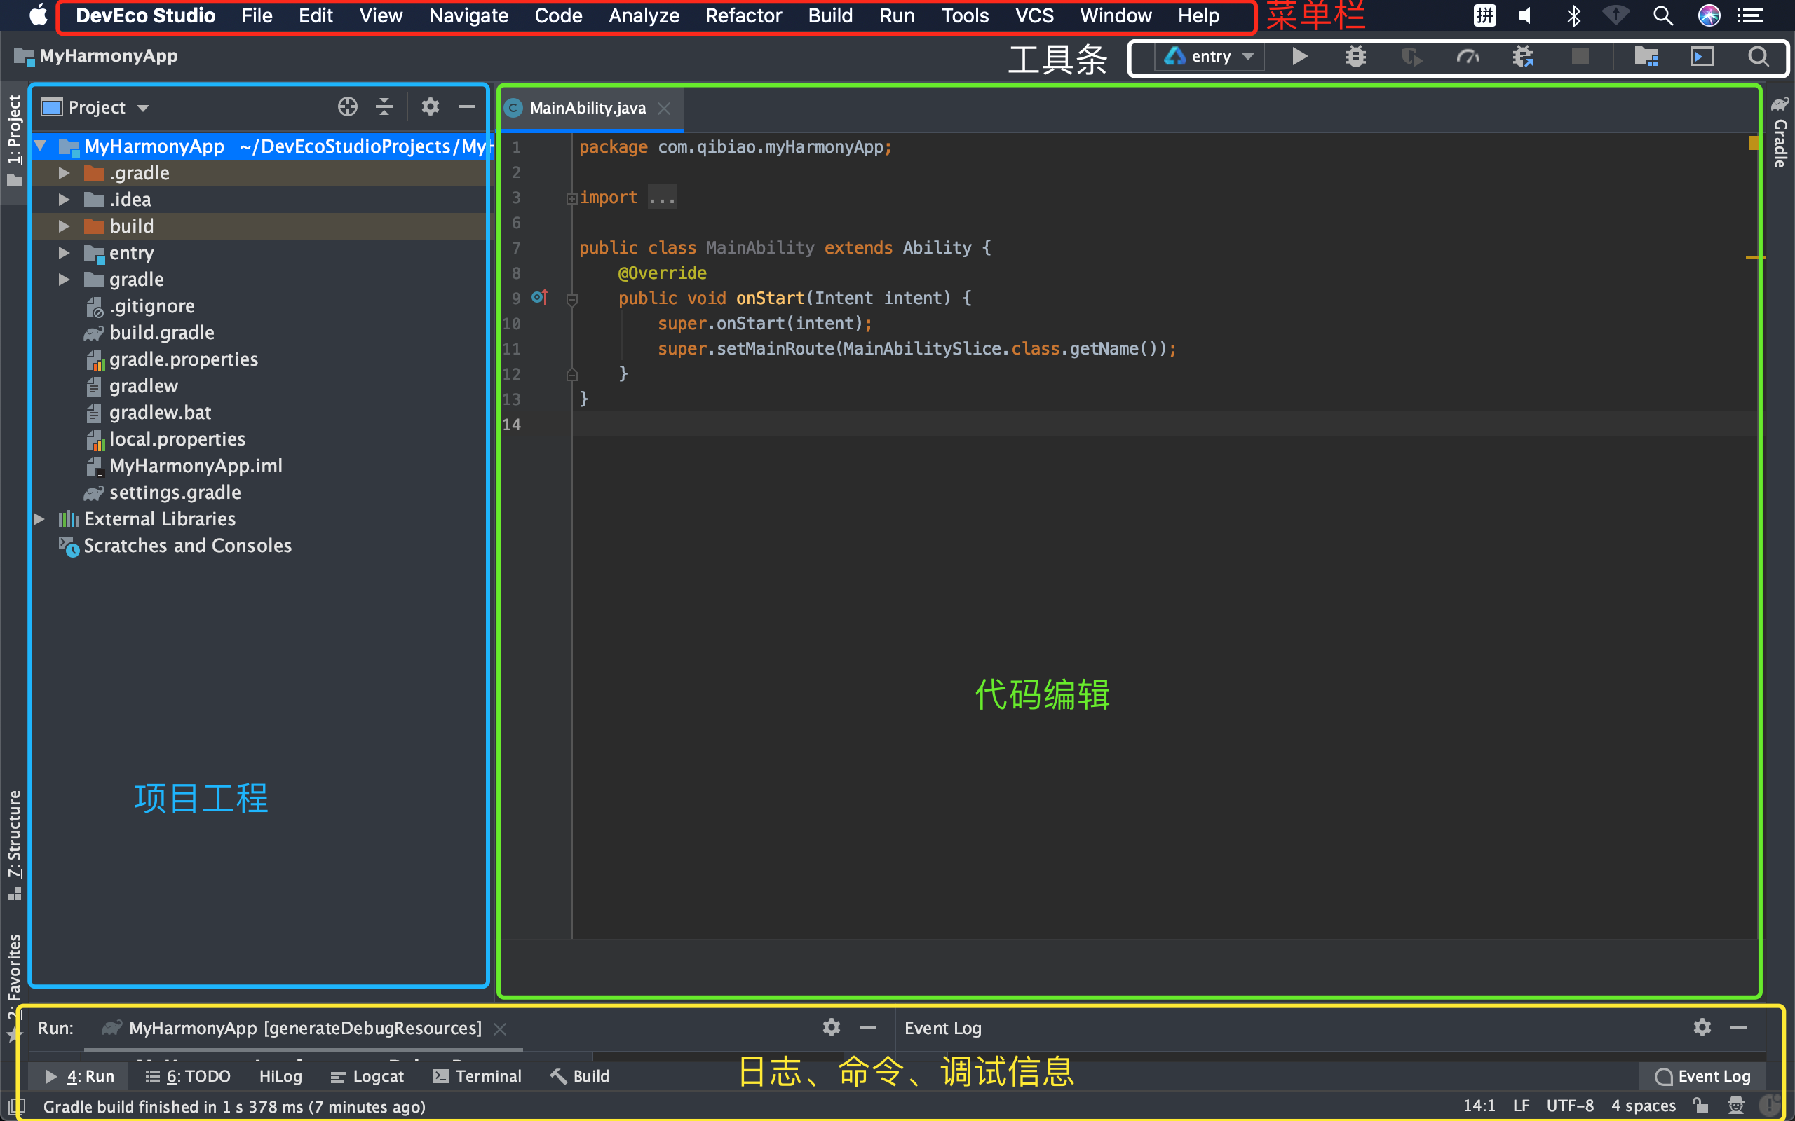Expand the folded import block in editor
1795x1121 pixels.
(572, 198)
